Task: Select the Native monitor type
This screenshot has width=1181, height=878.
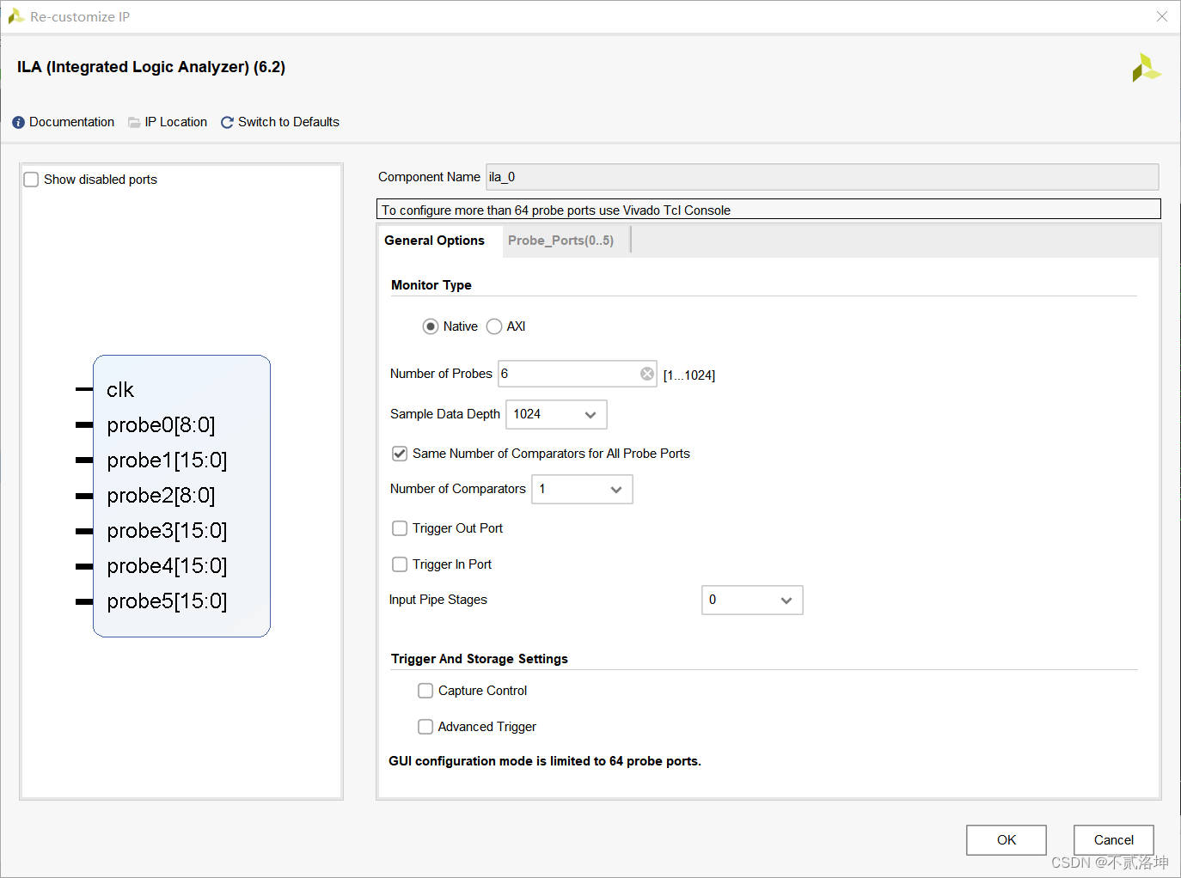Action: [x=431, y=326]
